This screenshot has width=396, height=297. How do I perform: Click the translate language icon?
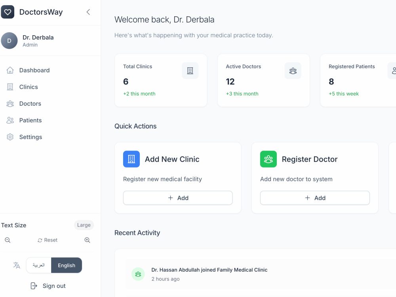(x=17, y=265)
